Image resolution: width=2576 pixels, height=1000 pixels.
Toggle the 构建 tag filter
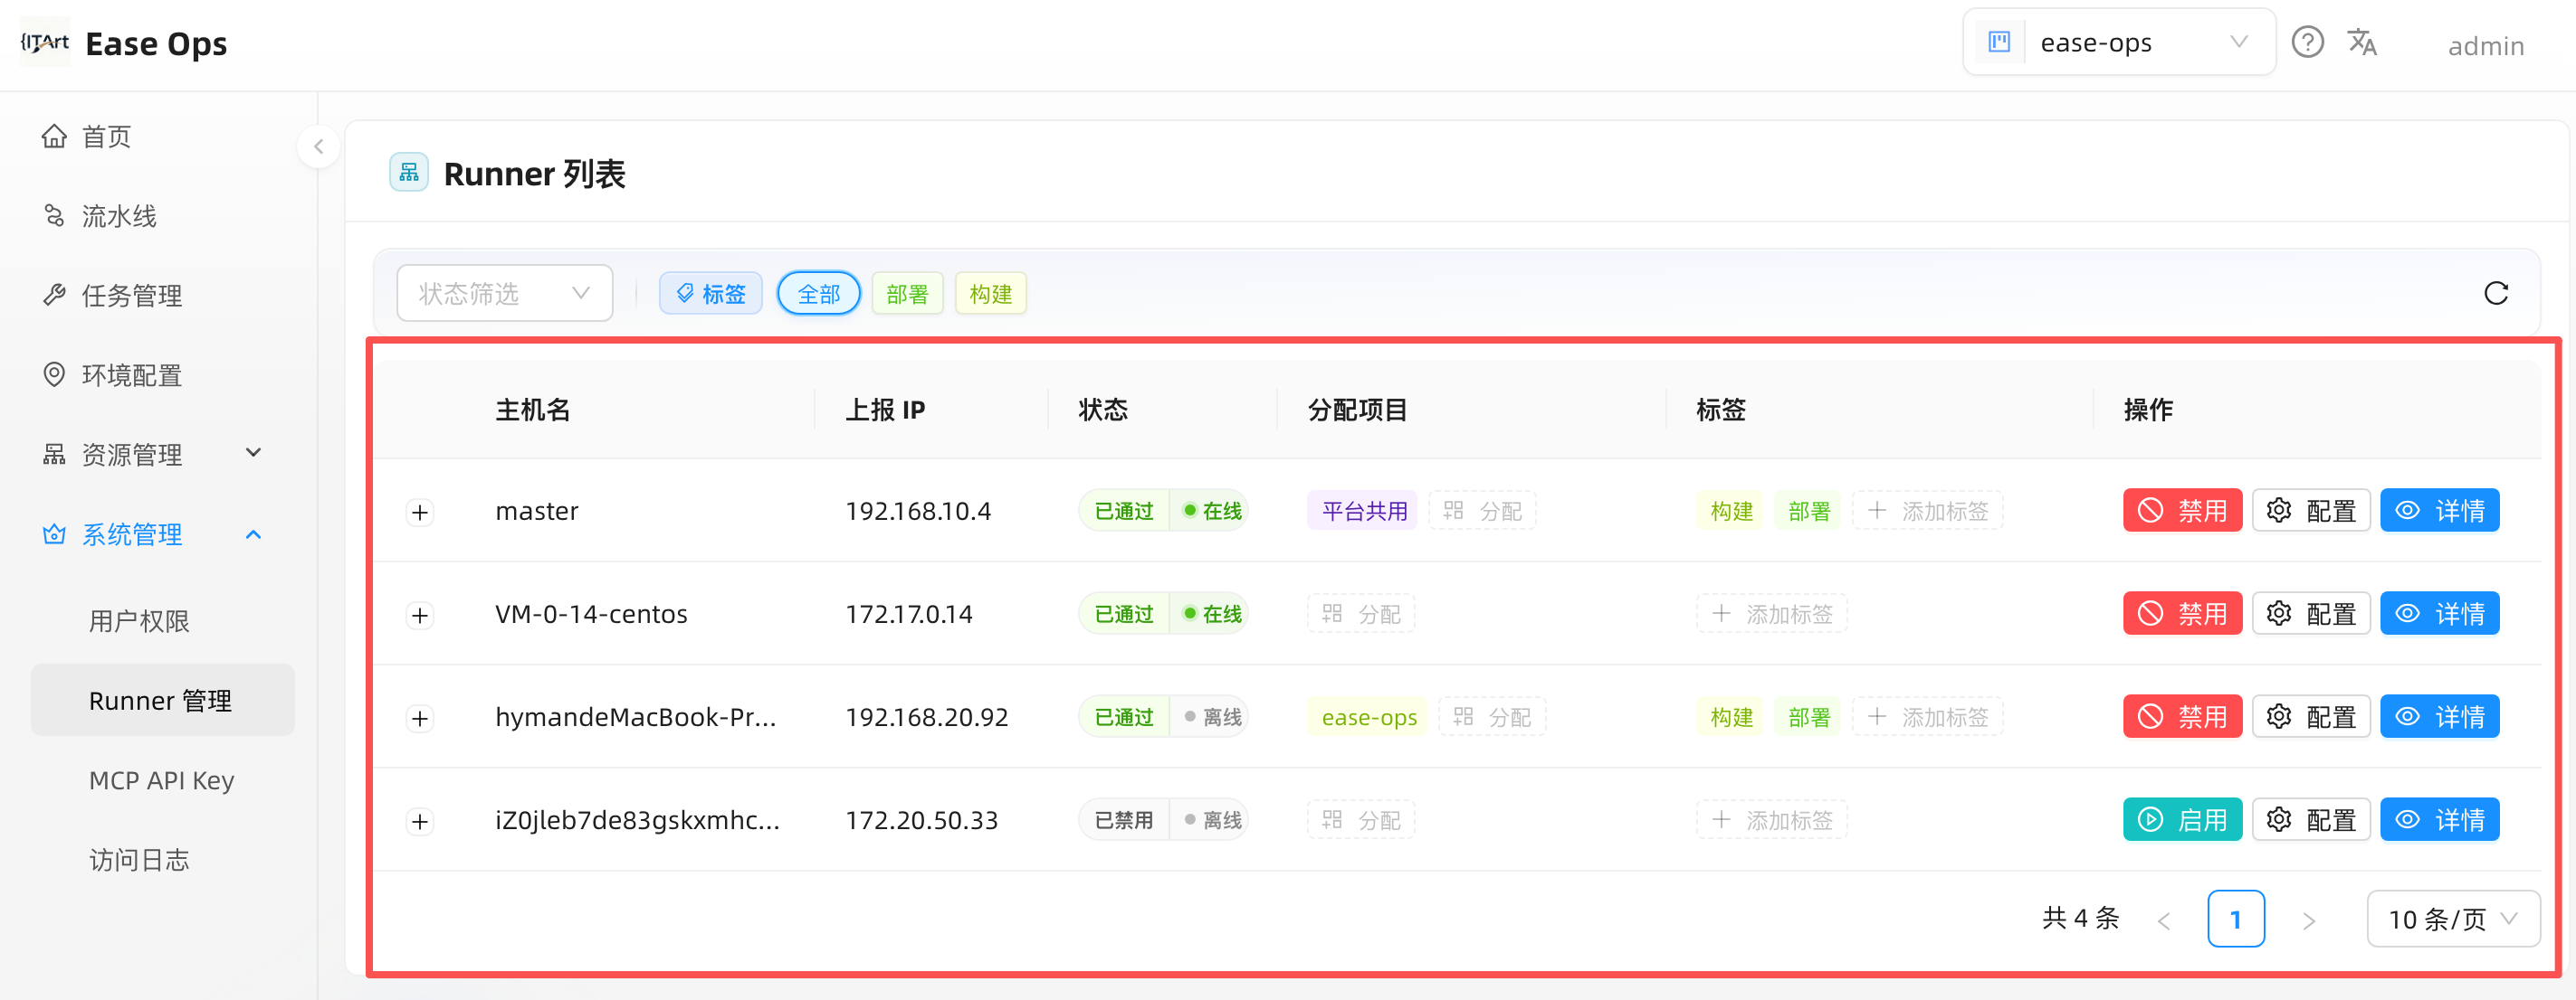(x=991, y=294)
